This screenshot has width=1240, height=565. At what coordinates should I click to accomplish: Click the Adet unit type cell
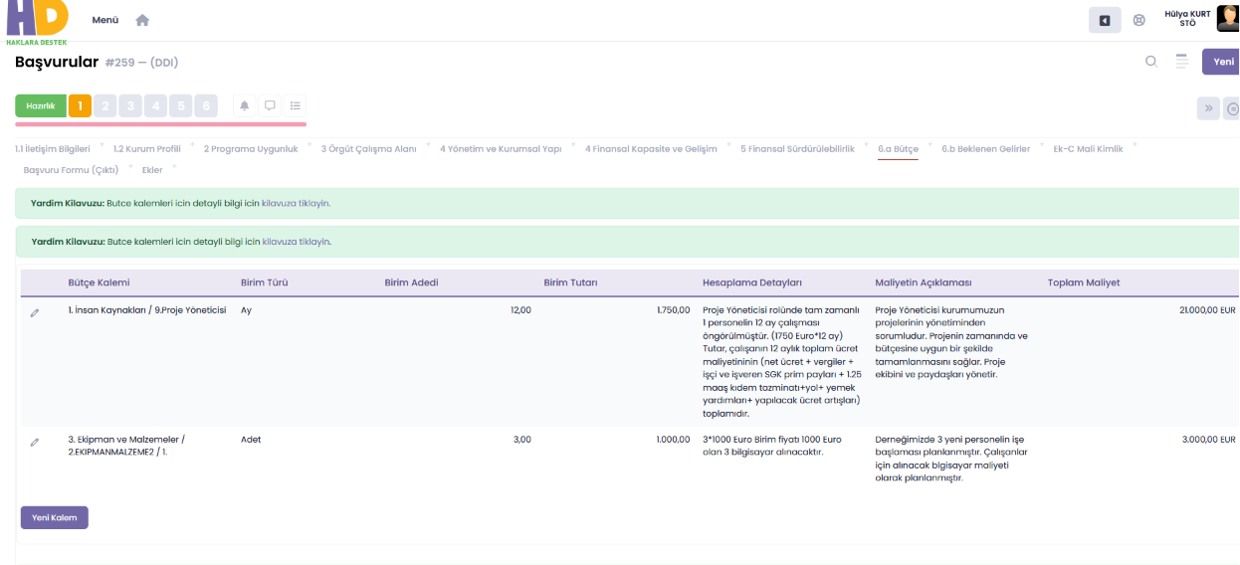click(x=251, y=440)
